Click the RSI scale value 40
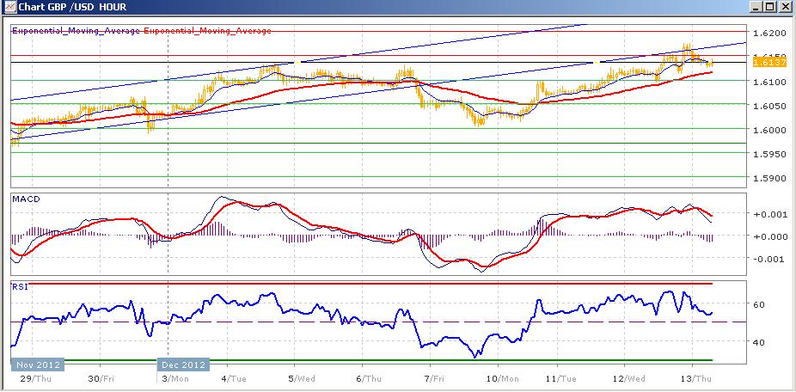The height and width of the screenshot is (392, 796). coord(759,342)
